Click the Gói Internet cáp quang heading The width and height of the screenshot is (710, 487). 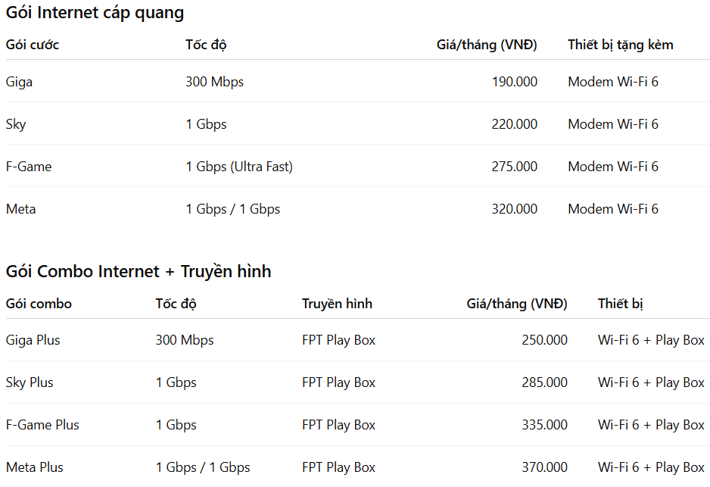pyautogui.click(x=95, y=13)
